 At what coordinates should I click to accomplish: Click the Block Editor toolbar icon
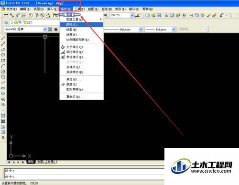pyautogui.click(x=214, y=15)
